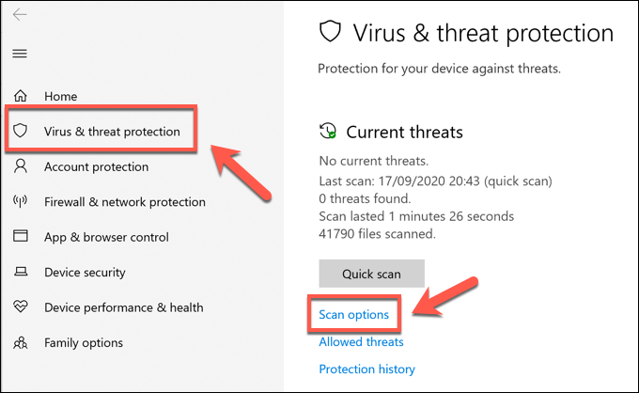Open Device performance & health label
639x393 pixels.
[x=123, y=308]
